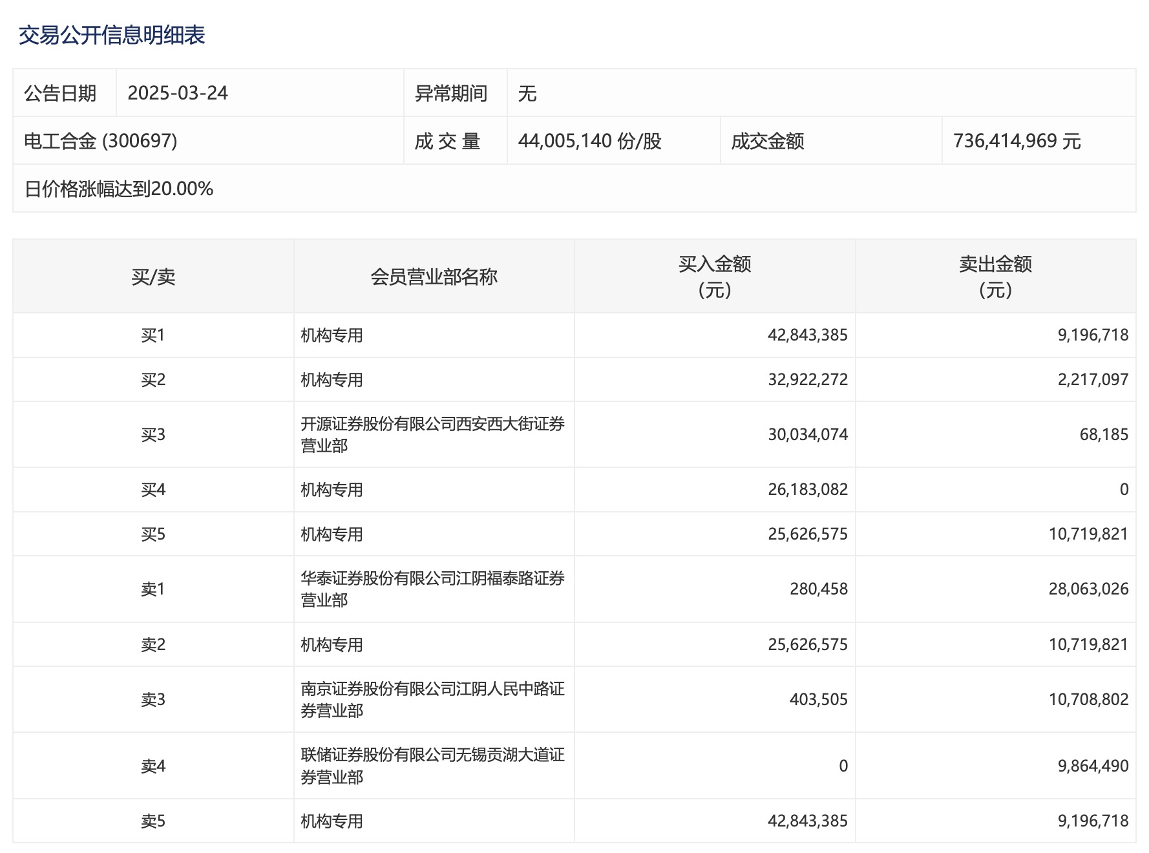The height and width of the screenshot is (853, 1149).
Task: Click the 成交量 value 44,005,140 份/股
Action: pos(589,141)
